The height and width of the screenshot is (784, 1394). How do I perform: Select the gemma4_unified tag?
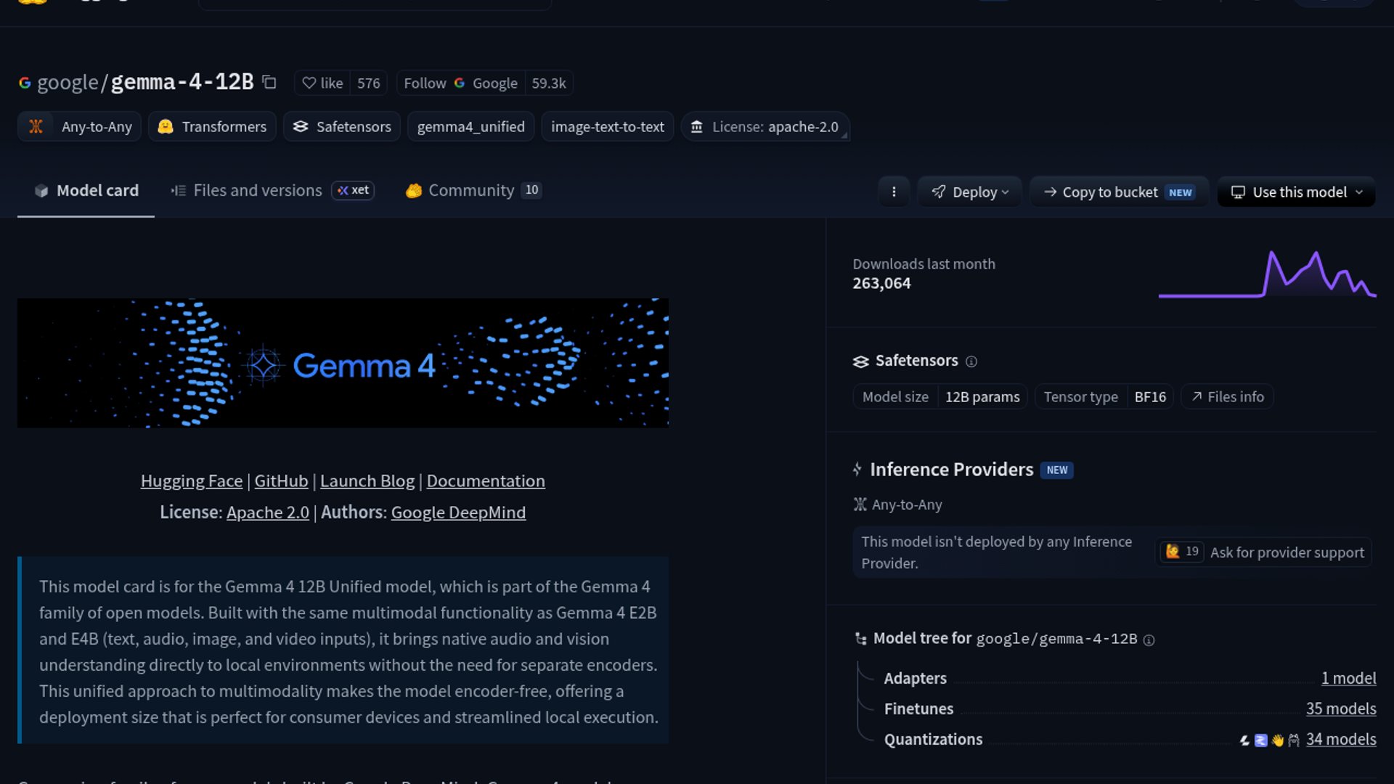pyautogui.click(x=471, y=127)
